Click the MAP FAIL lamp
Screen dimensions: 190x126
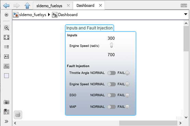(127, 106)
